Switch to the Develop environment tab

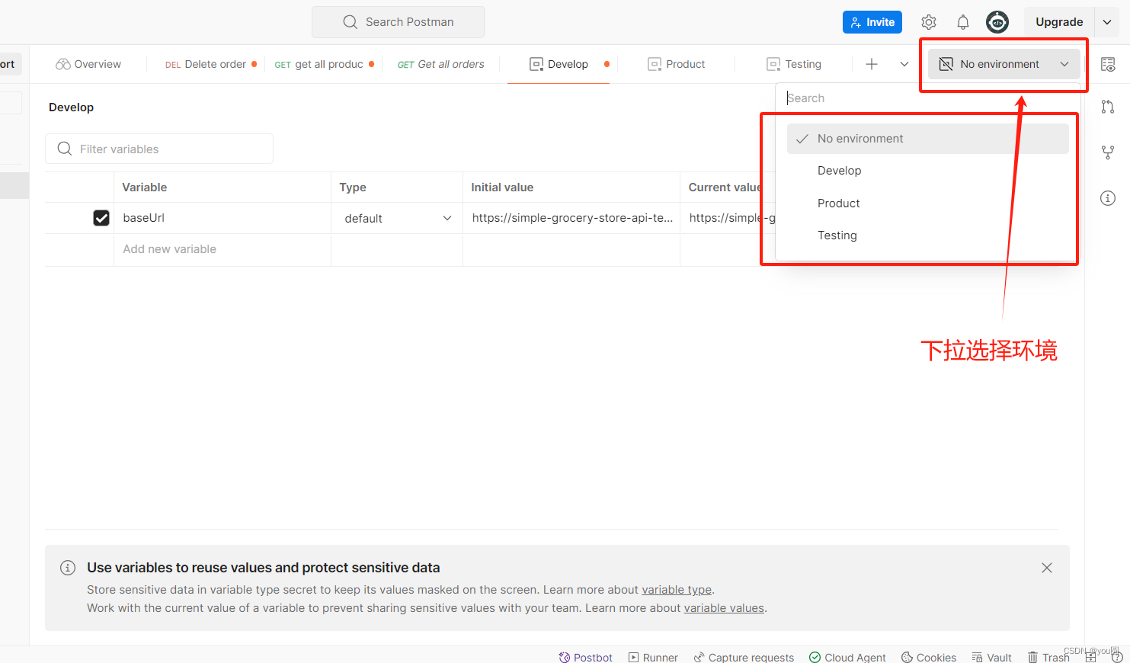[559, 64]
